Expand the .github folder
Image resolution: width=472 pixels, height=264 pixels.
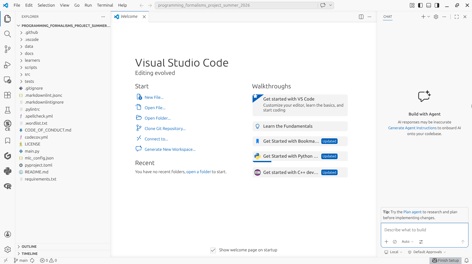[x=63, y=32]
